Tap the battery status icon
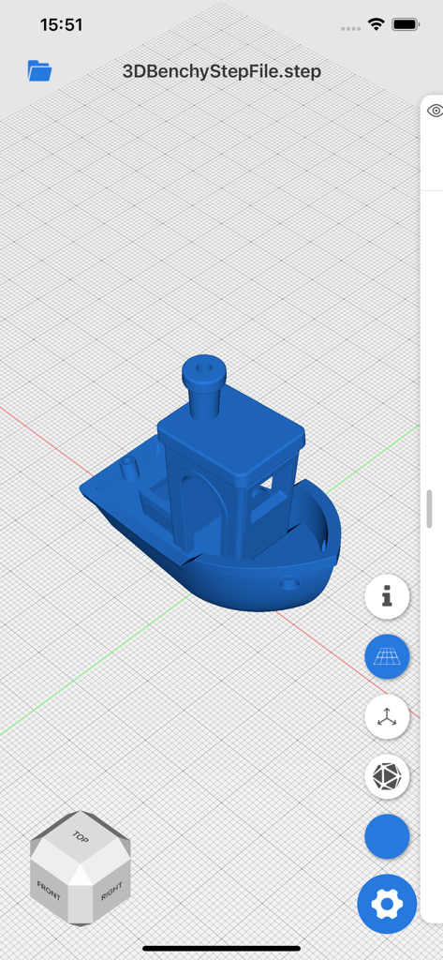Viewport: 443px width, 960px height. pyautogui.click(x=405, y=24)
